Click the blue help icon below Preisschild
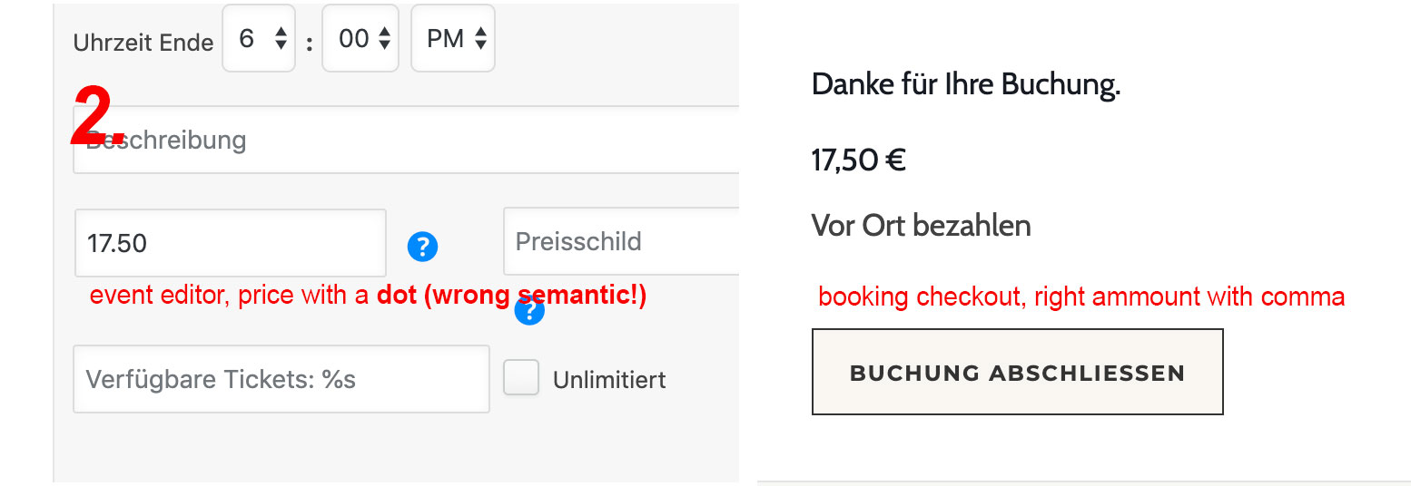This screenshot has height=486, width=1411. tap(529, 312)
